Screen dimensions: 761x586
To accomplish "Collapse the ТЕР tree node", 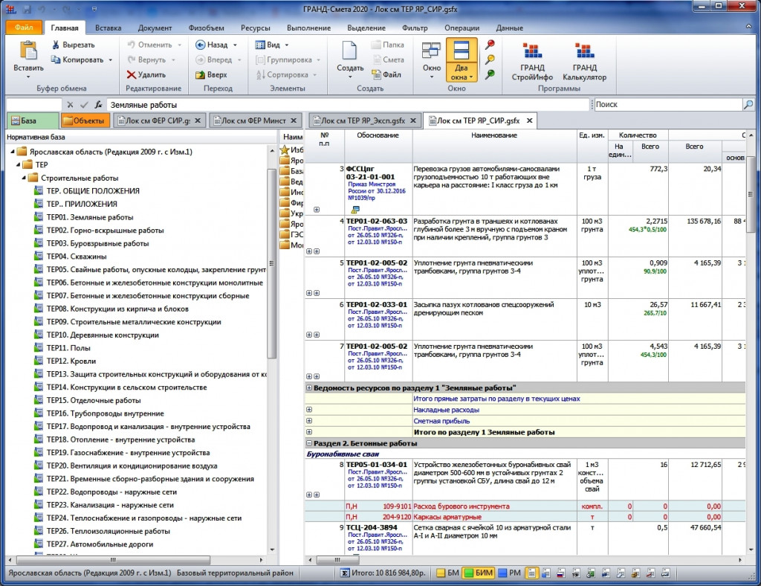I will point(19,165).
